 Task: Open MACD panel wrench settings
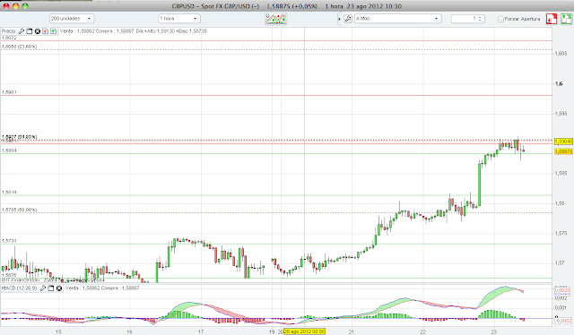(43, 288)
